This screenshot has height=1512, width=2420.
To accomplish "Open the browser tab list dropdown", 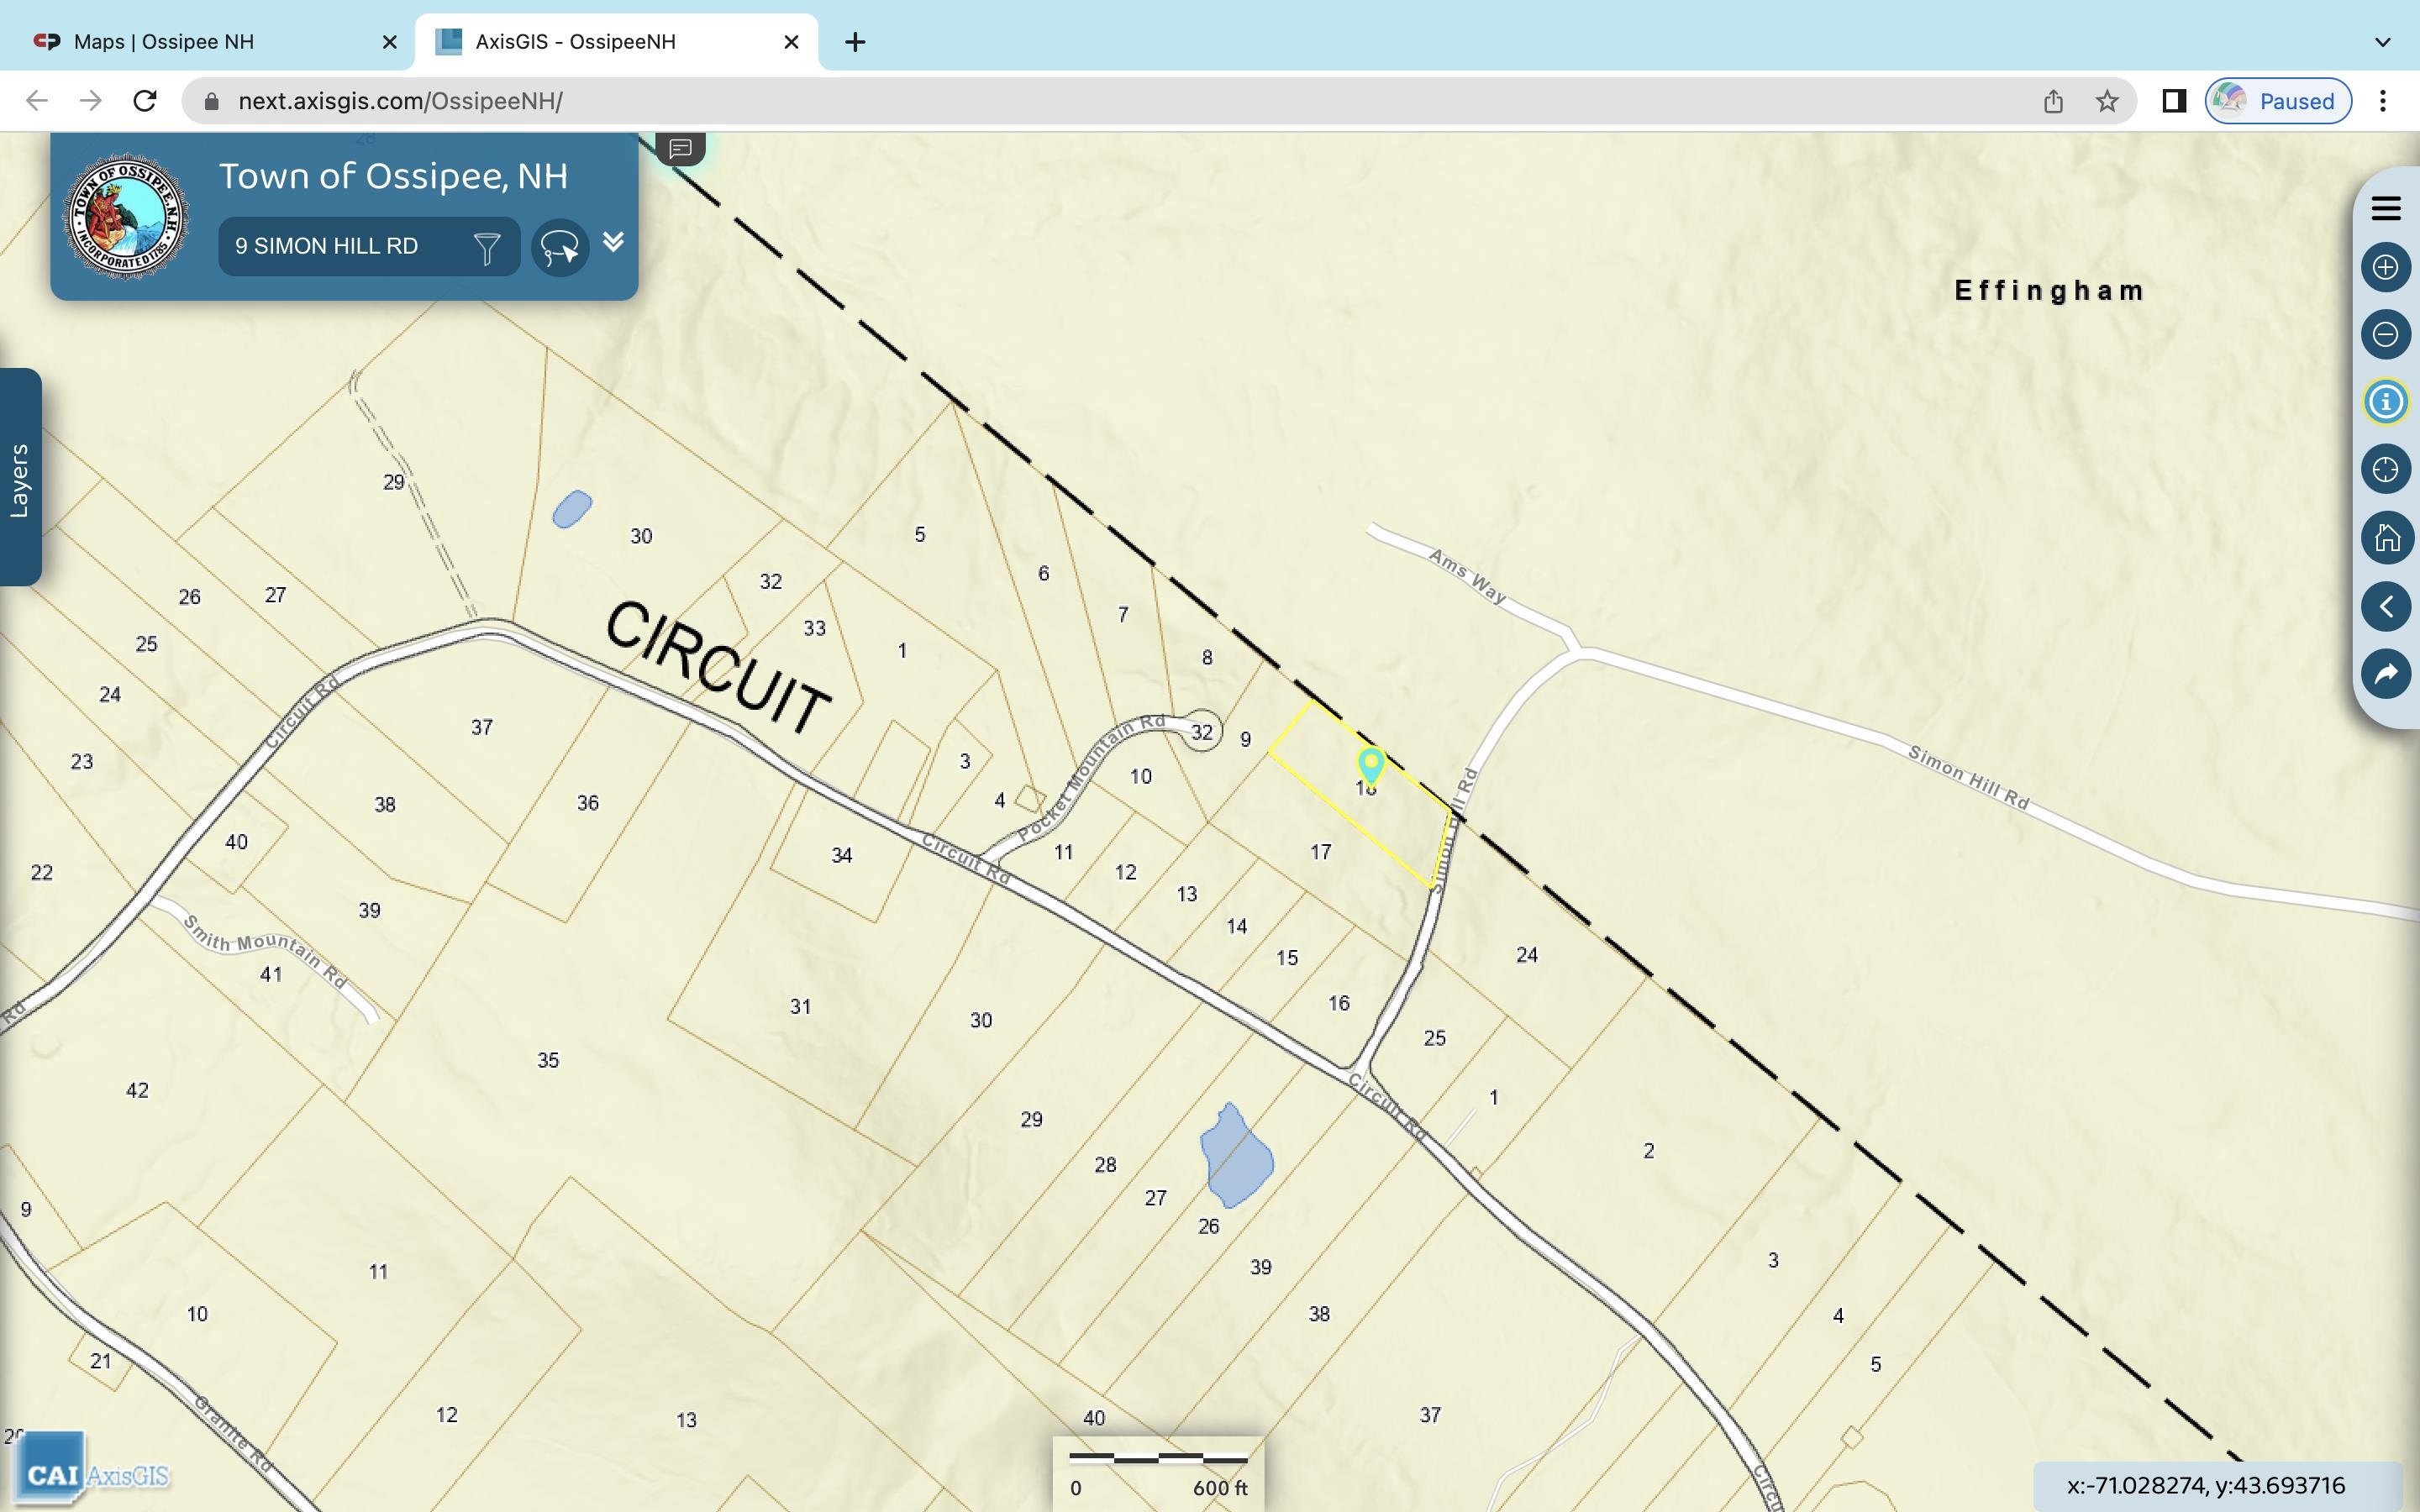I will click(x=2382, y=42).
